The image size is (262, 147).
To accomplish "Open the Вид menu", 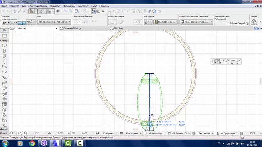I will (x=24, y=6).
